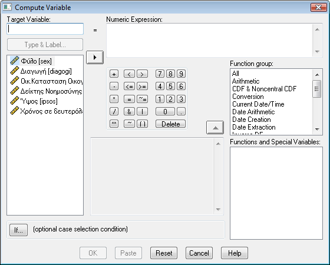Click keypad digit 4

(x=160, y=86)
